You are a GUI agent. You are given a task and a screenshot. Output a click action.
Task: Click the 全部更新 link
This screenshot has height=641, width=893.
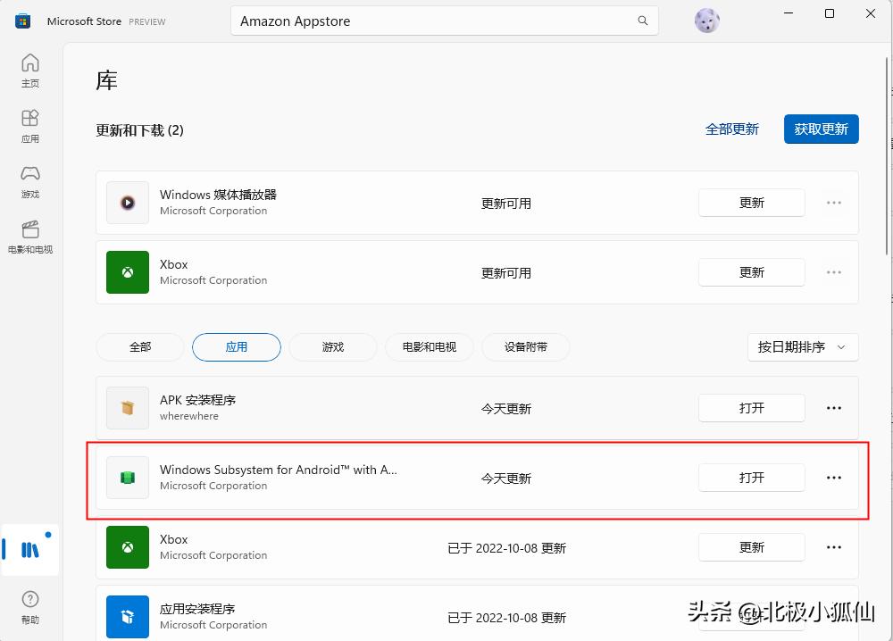point(732,129)
